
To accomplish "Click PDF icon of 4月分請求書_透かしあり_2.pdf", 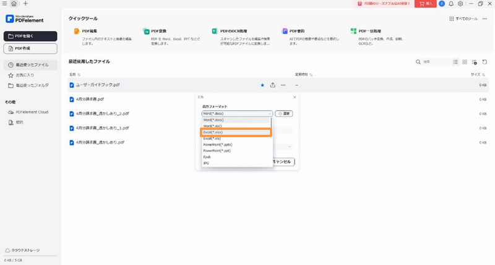I will (x=72, y=114).
